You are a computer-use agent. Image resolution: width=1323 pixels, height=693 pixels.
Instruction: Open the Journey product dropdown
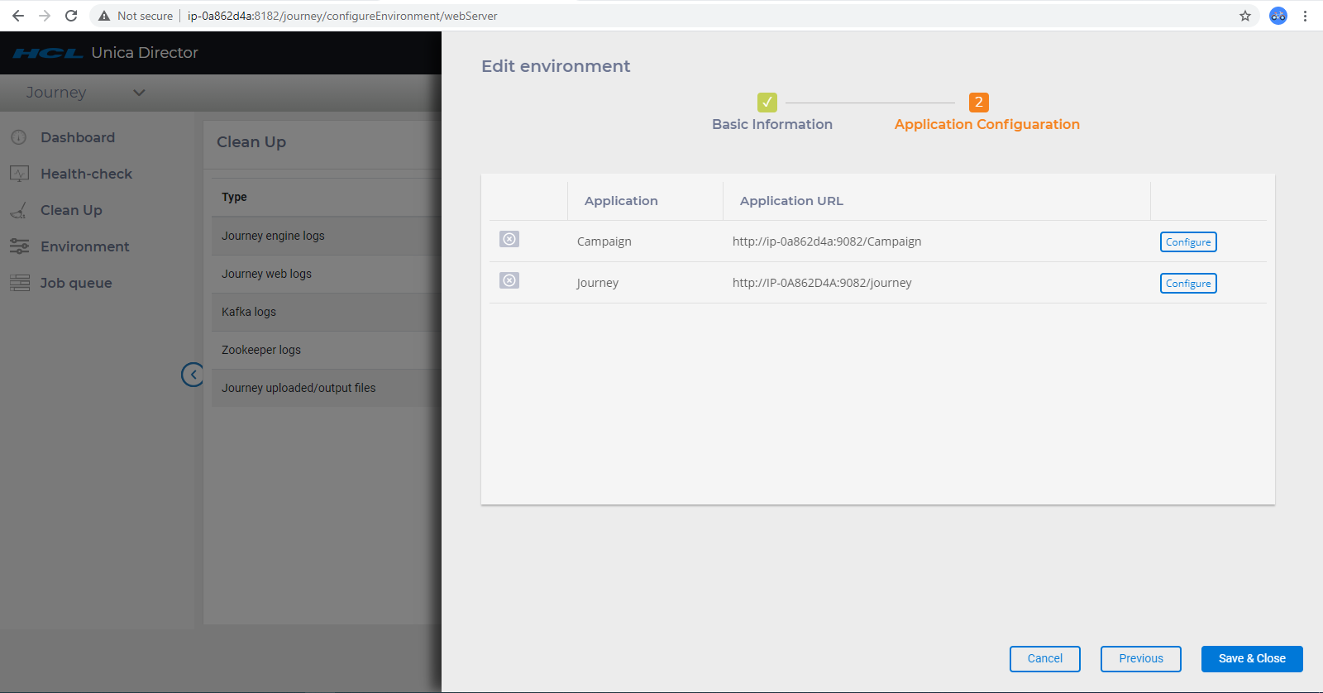pos(86,93)
